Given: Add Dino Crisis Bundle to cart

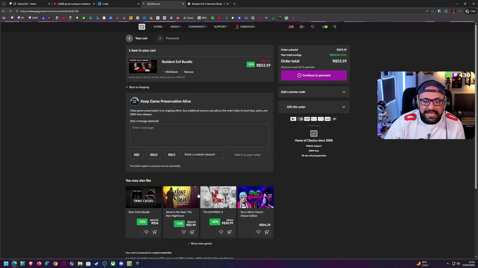Looking at the screenshot, I should point(155,232).
